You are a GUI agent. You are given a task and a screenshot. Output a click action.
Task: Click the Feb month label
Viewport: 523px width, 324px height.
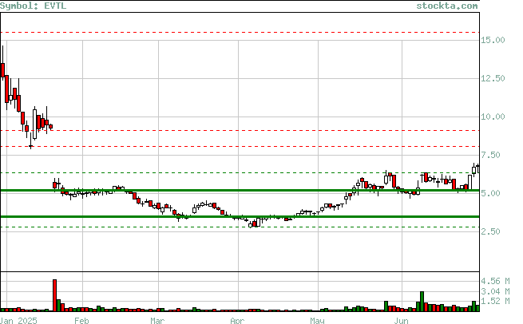81,321
